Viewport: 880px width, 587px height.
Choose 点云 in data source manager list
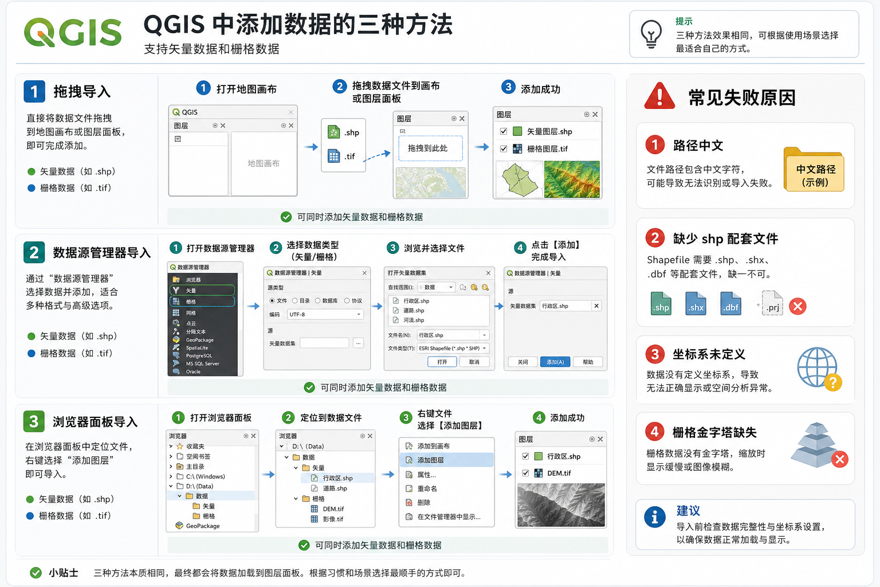[202, 323]
